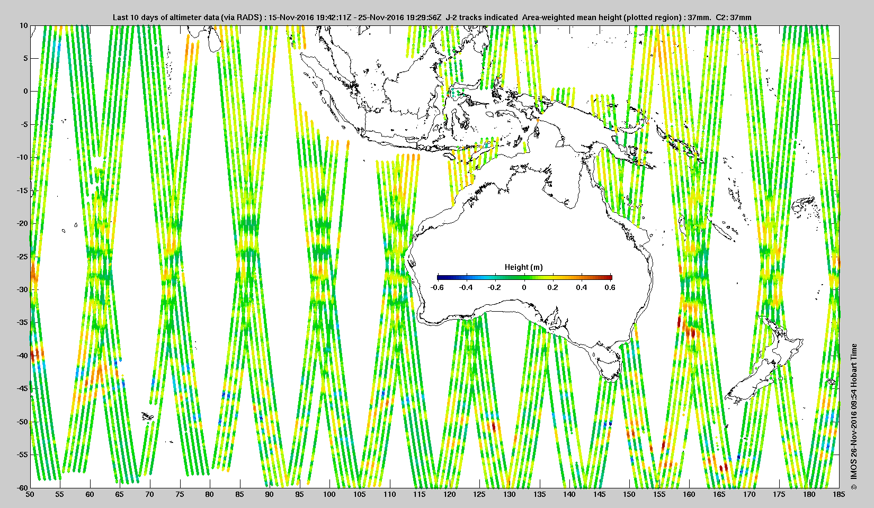Click latitude tick '-25' on the y-axis
874x508 pixels.
click(x=22, y=257)
